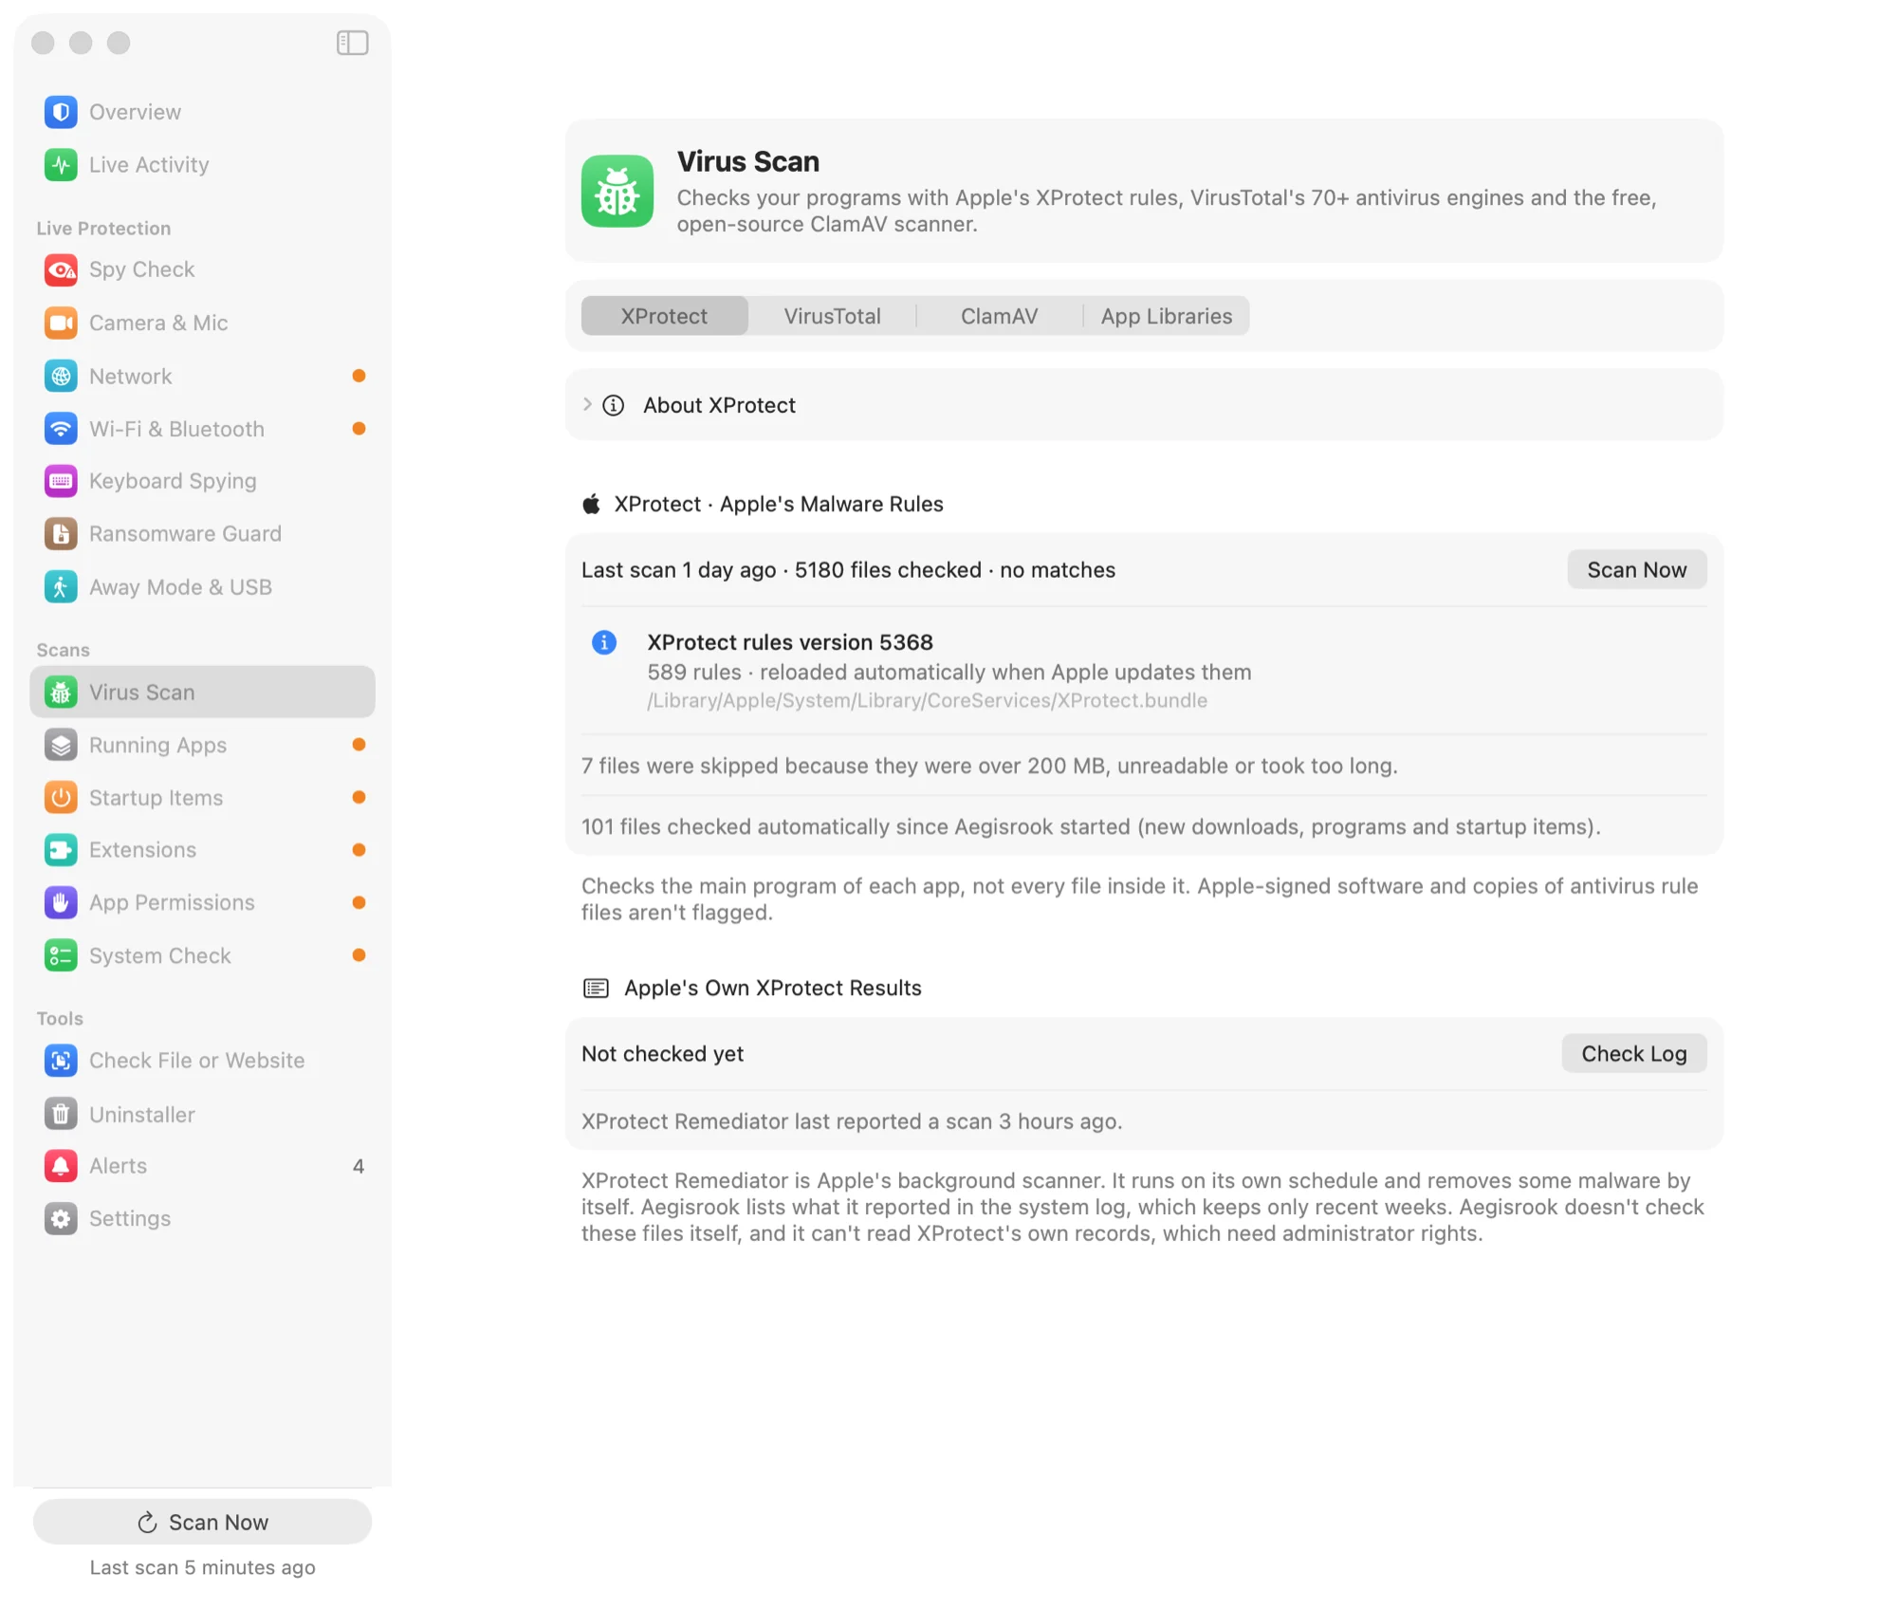1897x1609 pixels.
Task: Switch to the VirusTotal tab
Action: click(832, 316)
